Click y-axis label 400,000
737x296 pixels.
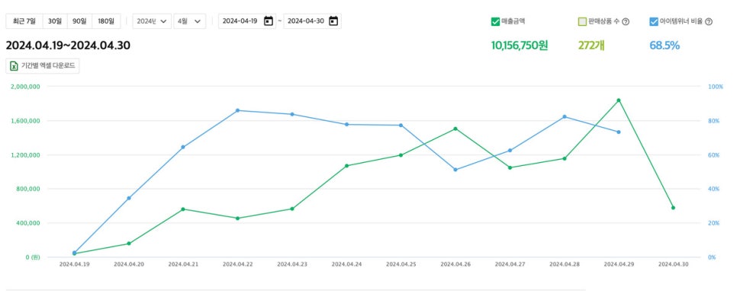27,223
